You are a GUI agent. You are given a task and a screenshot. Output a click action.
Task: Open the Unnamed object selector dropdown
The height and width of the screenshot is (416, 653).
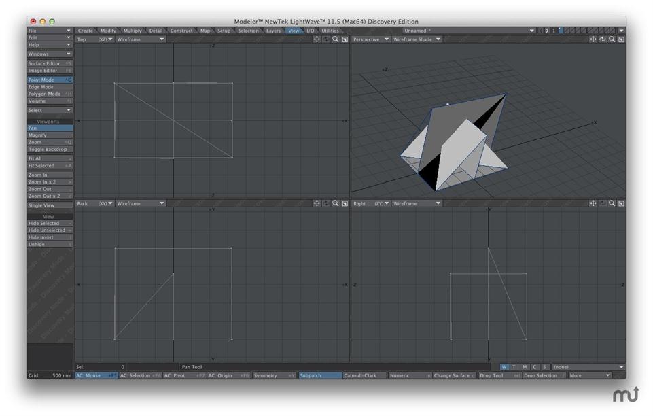click(469, 31)
